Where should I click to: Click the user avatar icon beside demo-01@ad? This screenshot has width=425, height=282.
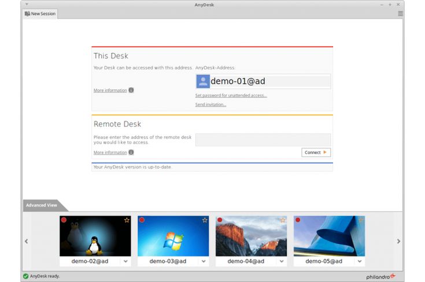point(203,81)
